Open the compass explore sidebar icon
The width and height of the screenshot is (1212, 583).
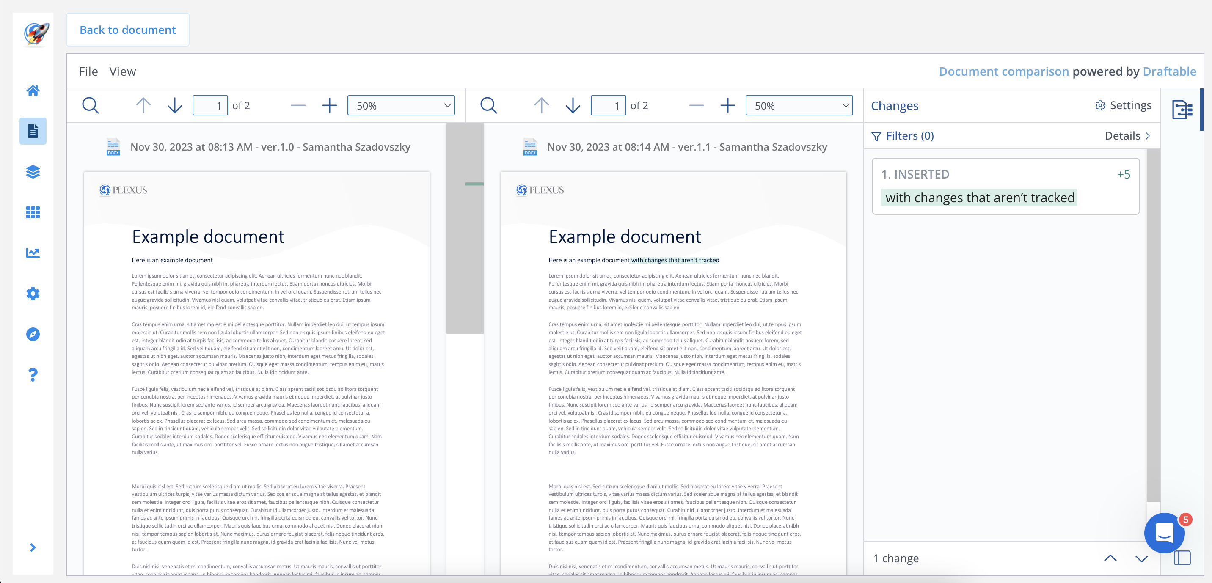(33, 334)
